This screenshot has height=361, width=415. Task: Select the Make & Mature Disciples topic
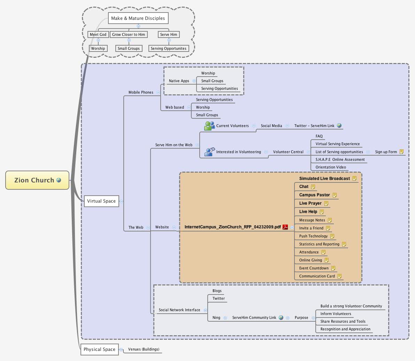pos(138,18)
